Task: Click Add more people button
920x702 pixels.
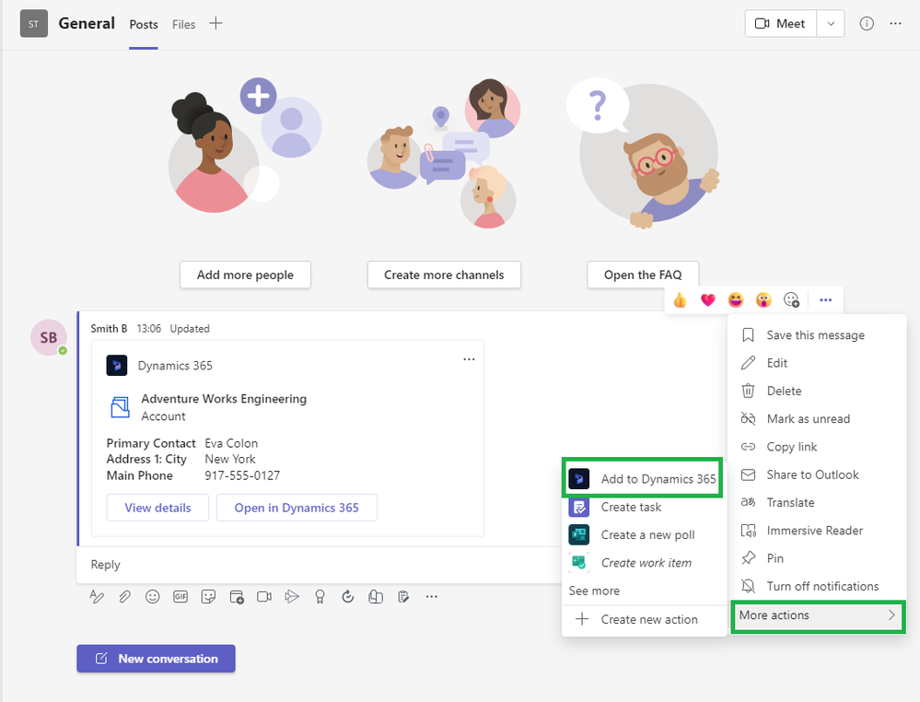Action: [245, 275]
